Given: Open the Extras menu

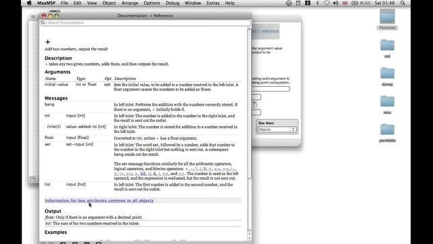Looking at the screenshot, I should 213,3.
